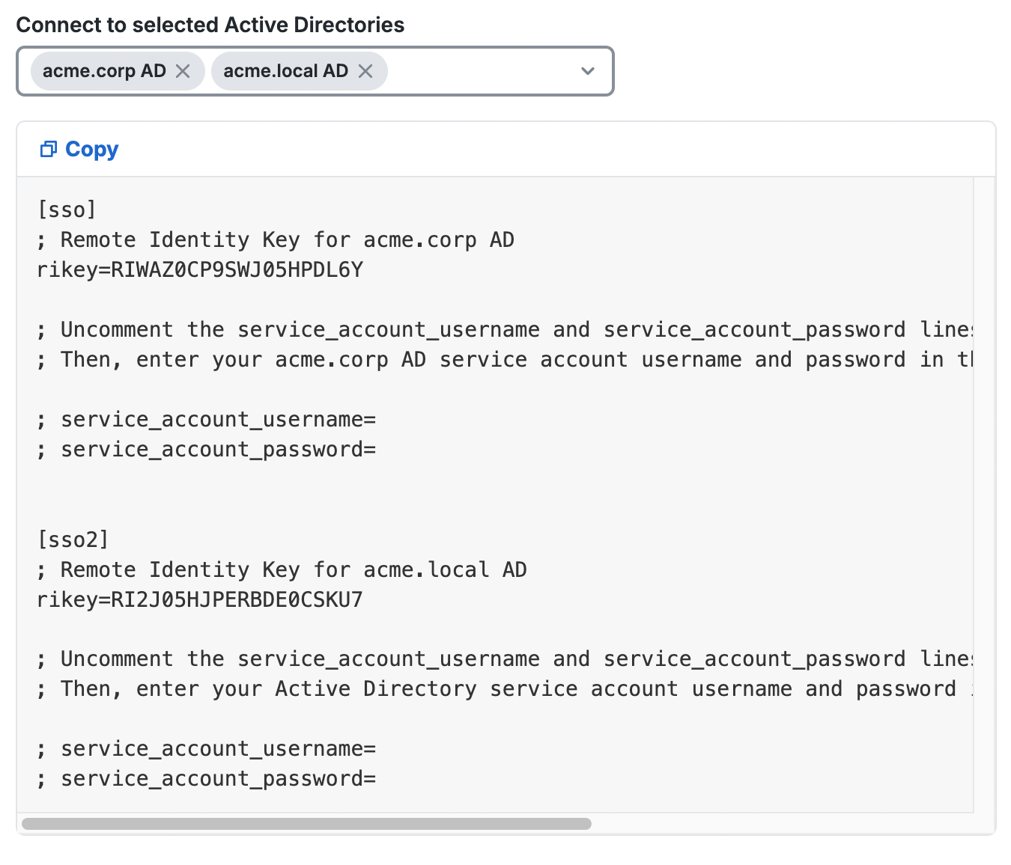Image resolution: width=1011 pixels, height=865 pixels.
Task: Click the Copy link to copy configuration
Action: pyautogui.click(x=91, y=149)
